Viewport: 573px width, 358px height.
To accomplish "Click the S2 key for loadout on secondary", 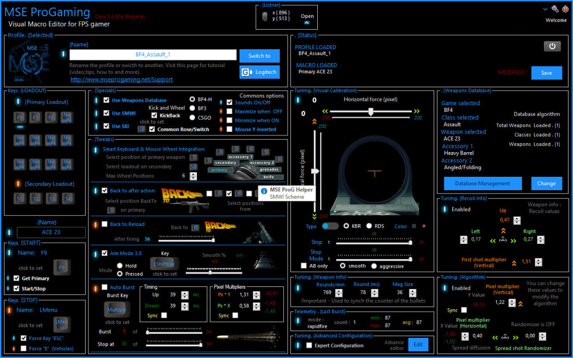I will point(193,167).
